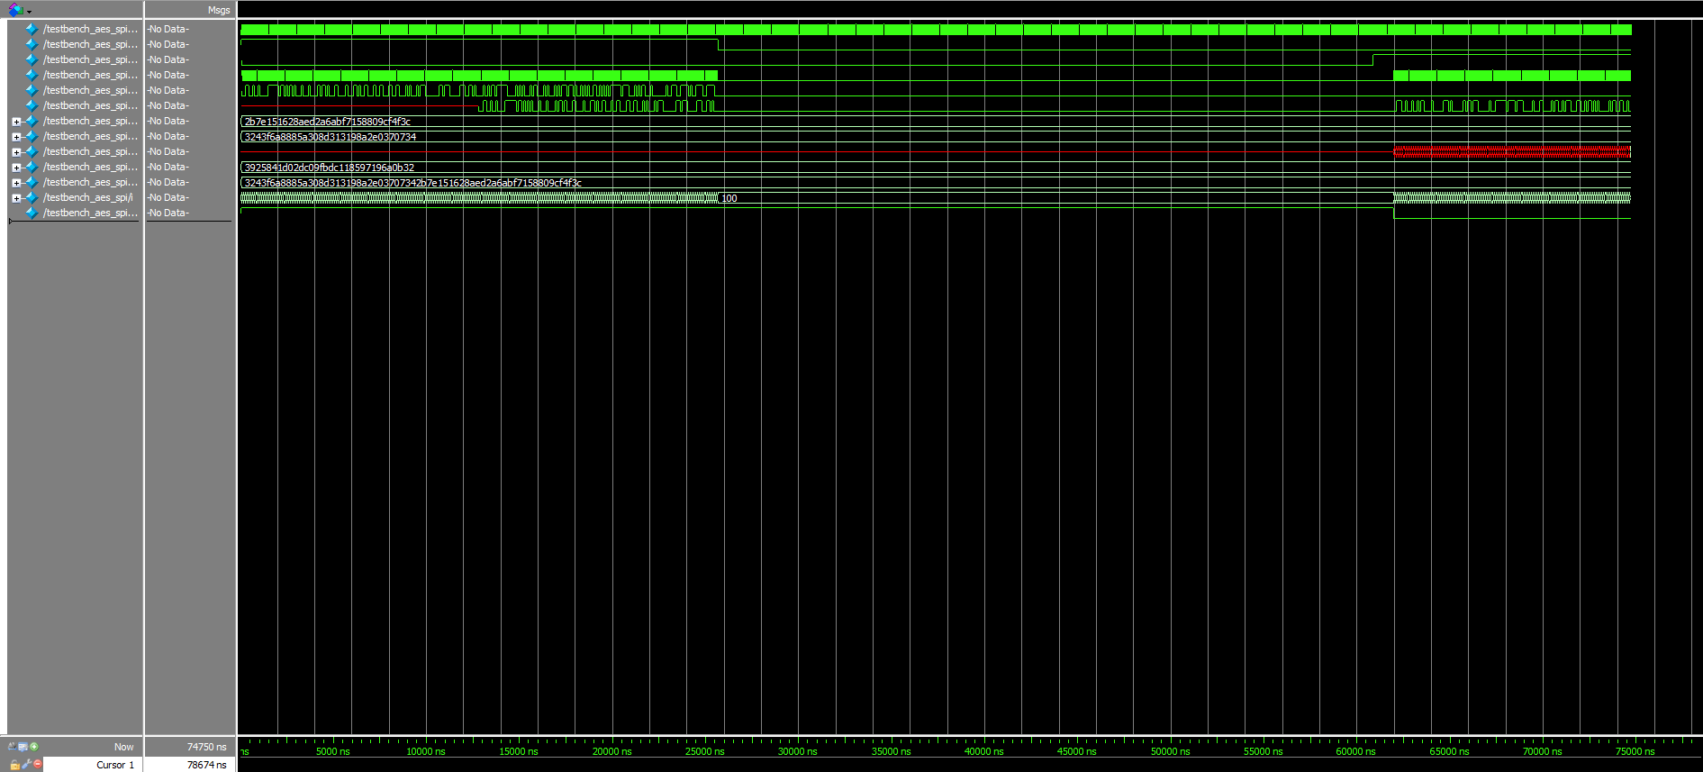Expand the bus with value 3925841d02dc09fb...
This screenshot has height=772, width=1703.
click(x=16, y=168)
